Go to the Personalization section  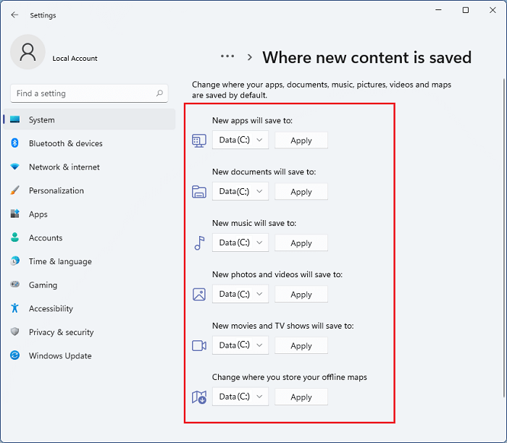tap(56, 191)
